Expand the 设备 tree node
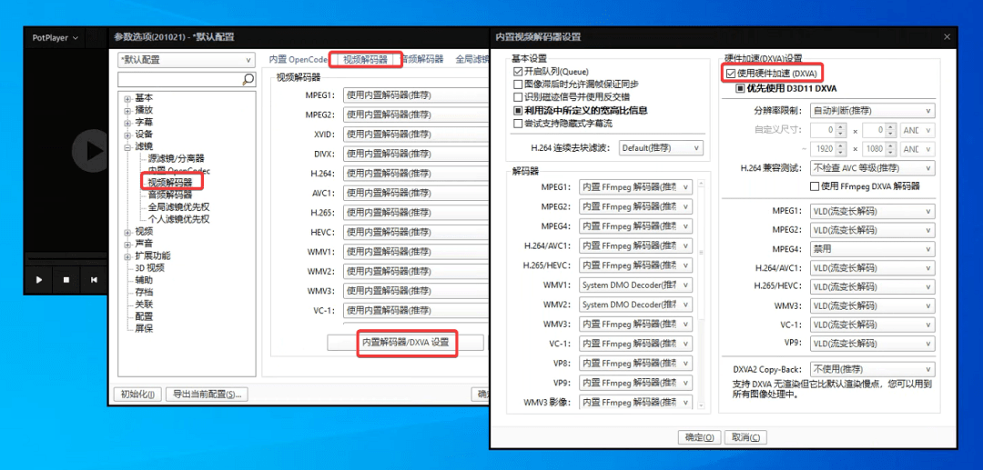The width and height of the screenshot is (983, 470). 127,135
